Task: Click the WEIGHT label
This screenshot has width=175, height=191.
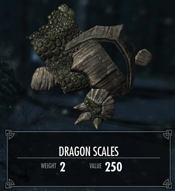Action: (49, 166)
